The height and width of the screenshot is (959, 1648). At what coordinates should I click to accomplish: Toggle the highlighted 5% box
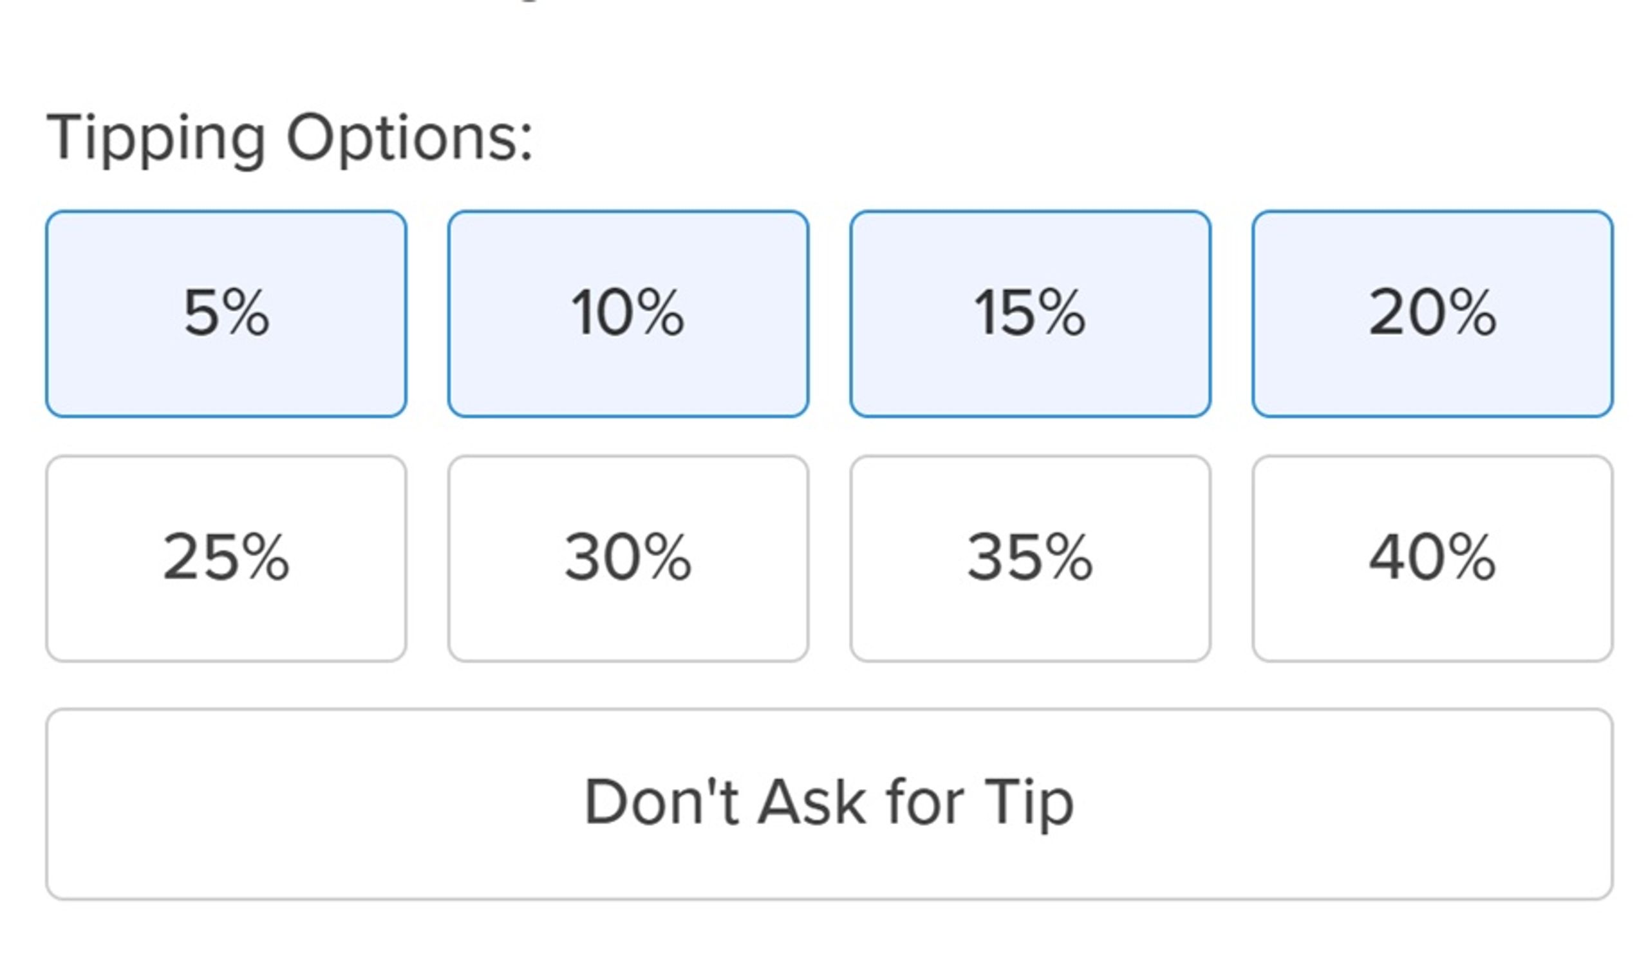[x=225, y=314]
